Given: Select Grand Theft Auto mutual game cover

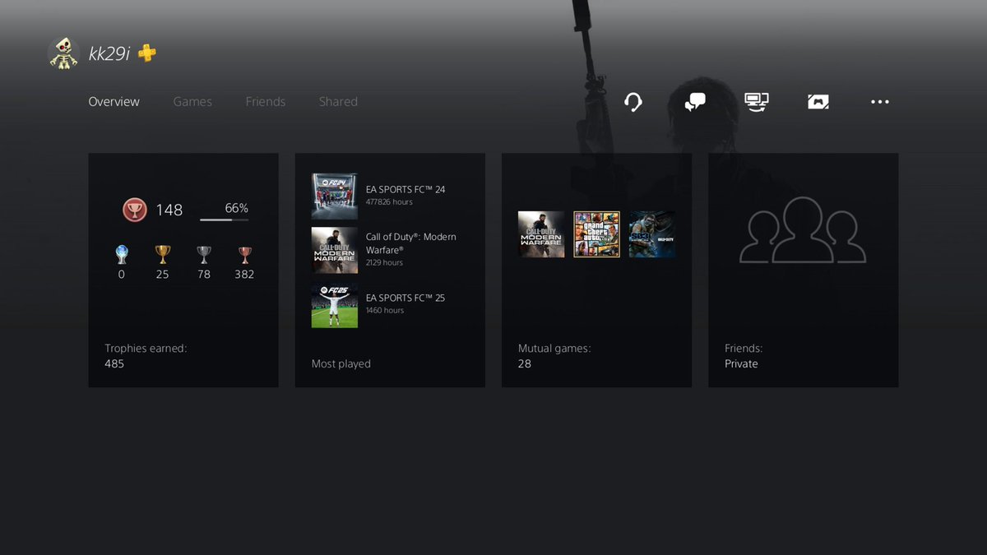Looking at the screenshot, I should tap(597, 234).
